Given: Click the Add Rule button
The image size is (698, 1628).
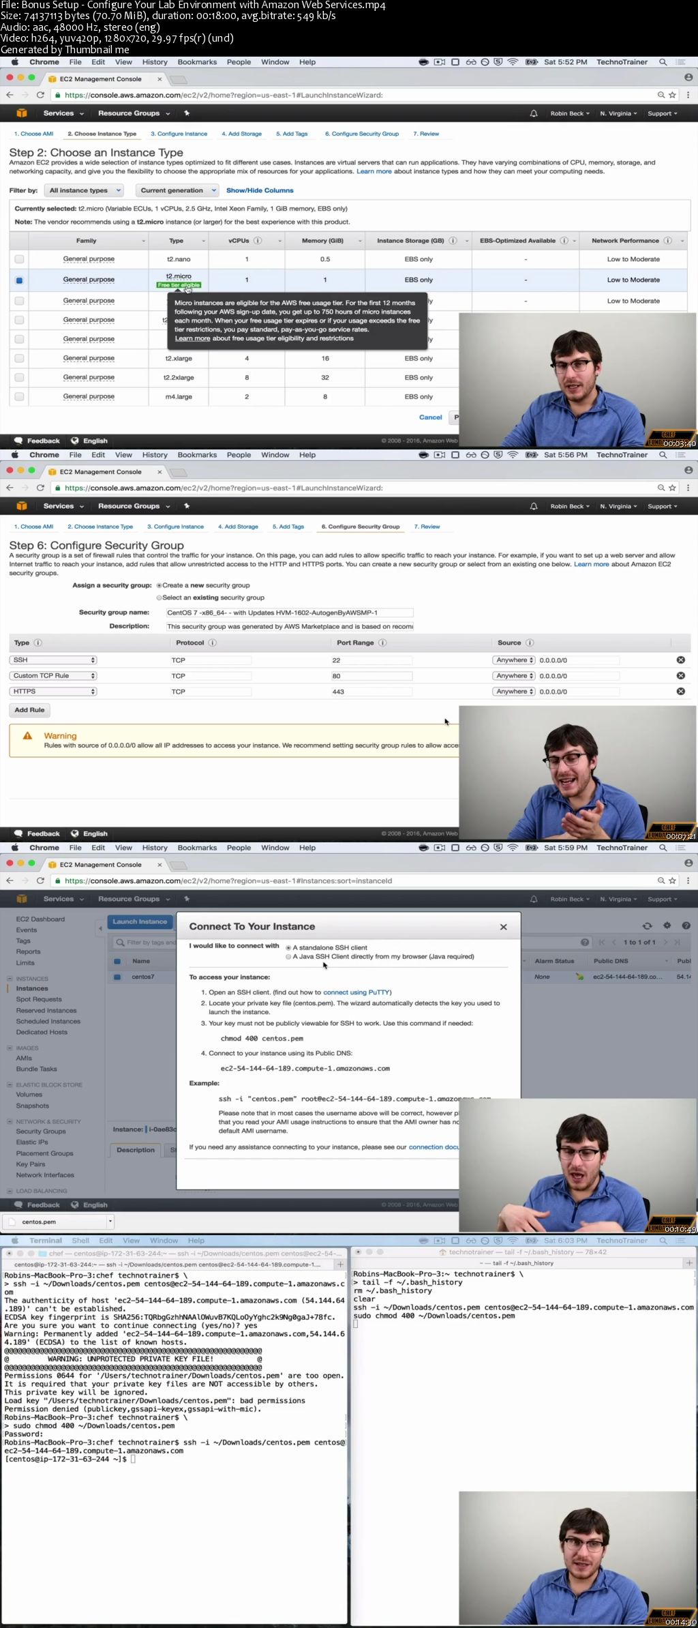Looking at the screenshot, I should pos(29,710).
